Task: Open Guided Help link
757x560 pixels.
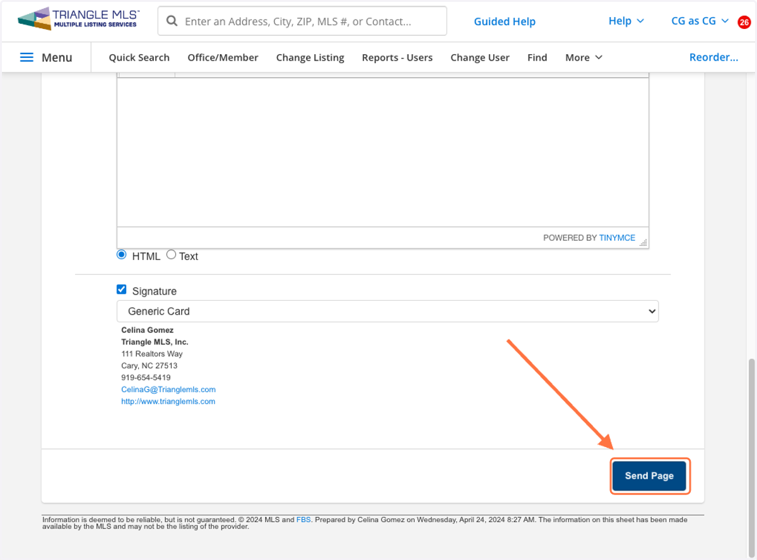Action: point(505,21)
